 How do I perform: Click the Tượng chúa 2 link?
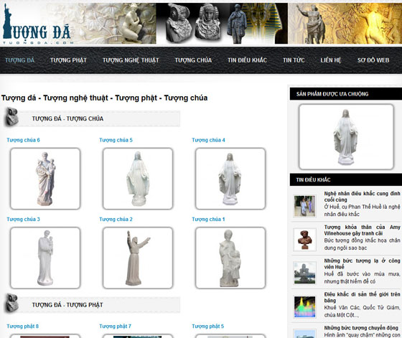[116, 219]
